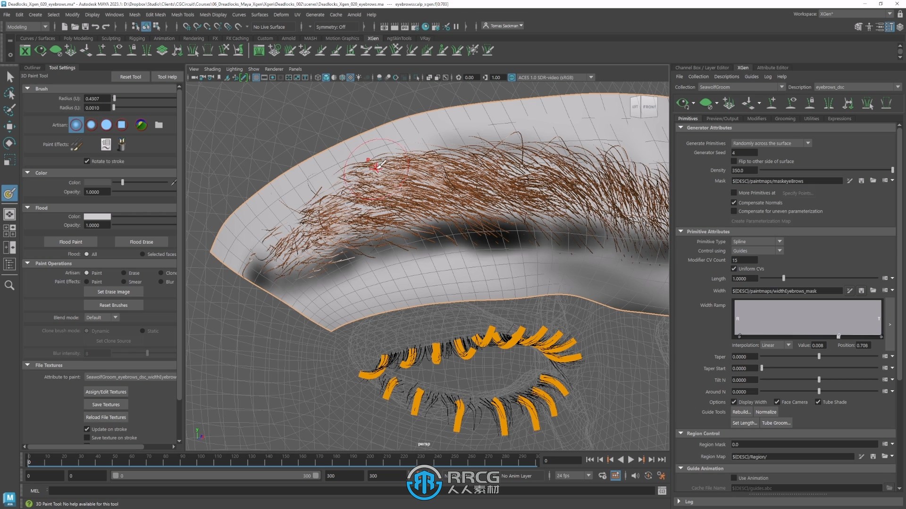Open the Collection SeawolfGroom dropdown
Screen dimensions: 906x509
741,87
